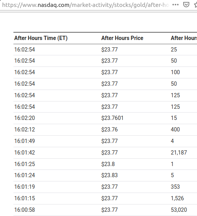Select the 16:02:20 time cell
This screenshot has height=216, width=197.
pyautogui.click(x=25, y=118)
